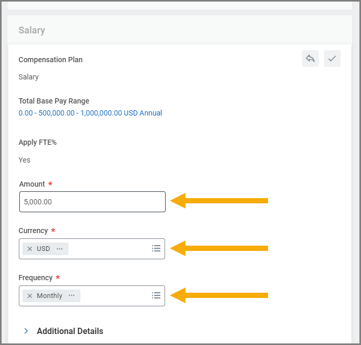The width and height of the screenshot is (361, 345).
Task: Click the Compensation Plan label
Action: (50, 60)
